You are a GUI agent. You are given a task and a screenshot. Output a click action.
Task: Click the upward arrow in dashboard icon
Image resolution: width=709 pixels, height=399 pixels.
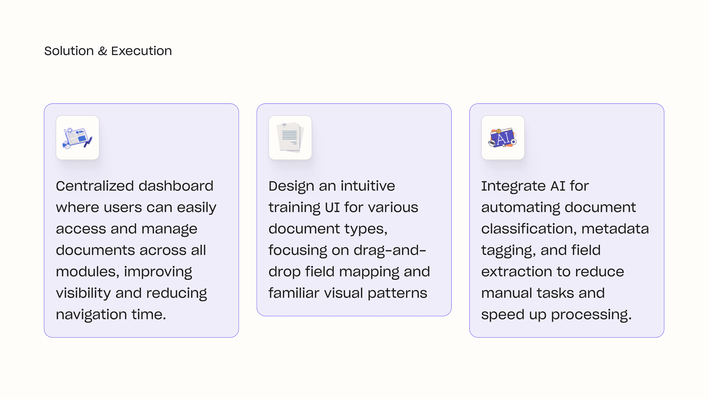tap(89, 142)
